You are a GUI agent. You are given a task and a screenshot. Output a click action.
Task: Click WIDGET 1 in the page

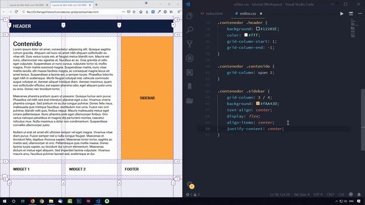21,169
